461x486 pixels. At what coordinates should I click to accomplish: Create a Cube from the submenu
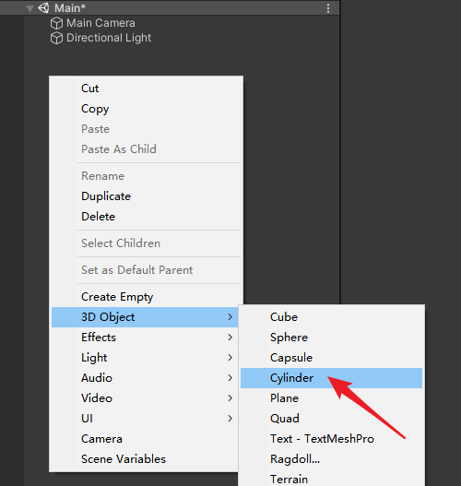pos(332,317)
